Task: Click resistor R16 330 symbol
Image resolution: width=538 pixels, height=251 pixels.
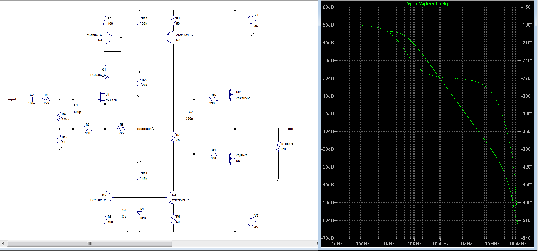Action: [x=213, y=99]
